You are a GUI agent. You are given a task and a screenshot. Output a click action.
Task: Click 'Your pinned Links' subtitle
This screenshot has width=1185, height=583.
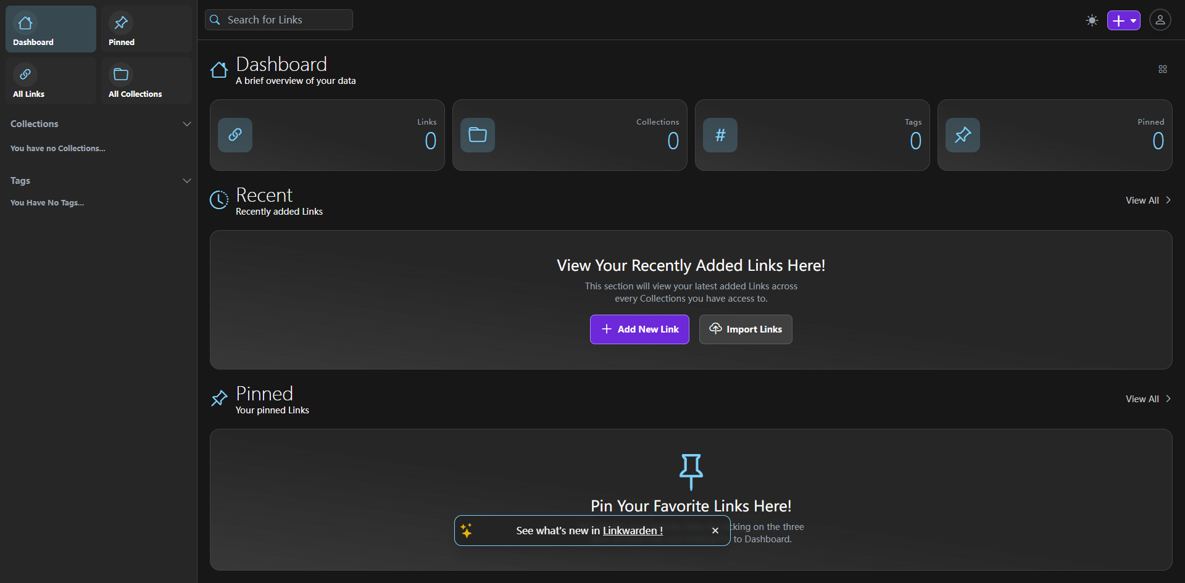click(x=272, y=410)
